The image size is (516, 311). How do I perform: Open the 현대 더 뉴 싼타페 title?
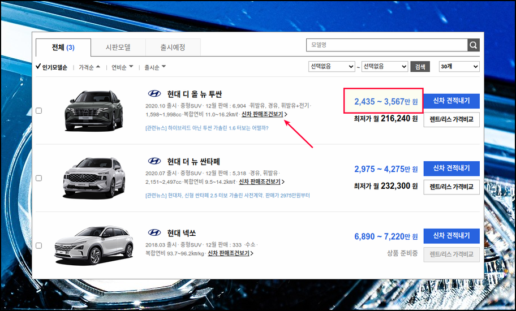(x=193, y=161)
